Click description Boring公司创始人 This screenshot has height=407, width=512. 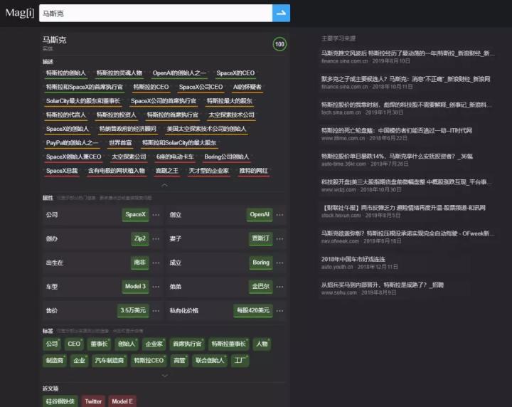(227, 157)
